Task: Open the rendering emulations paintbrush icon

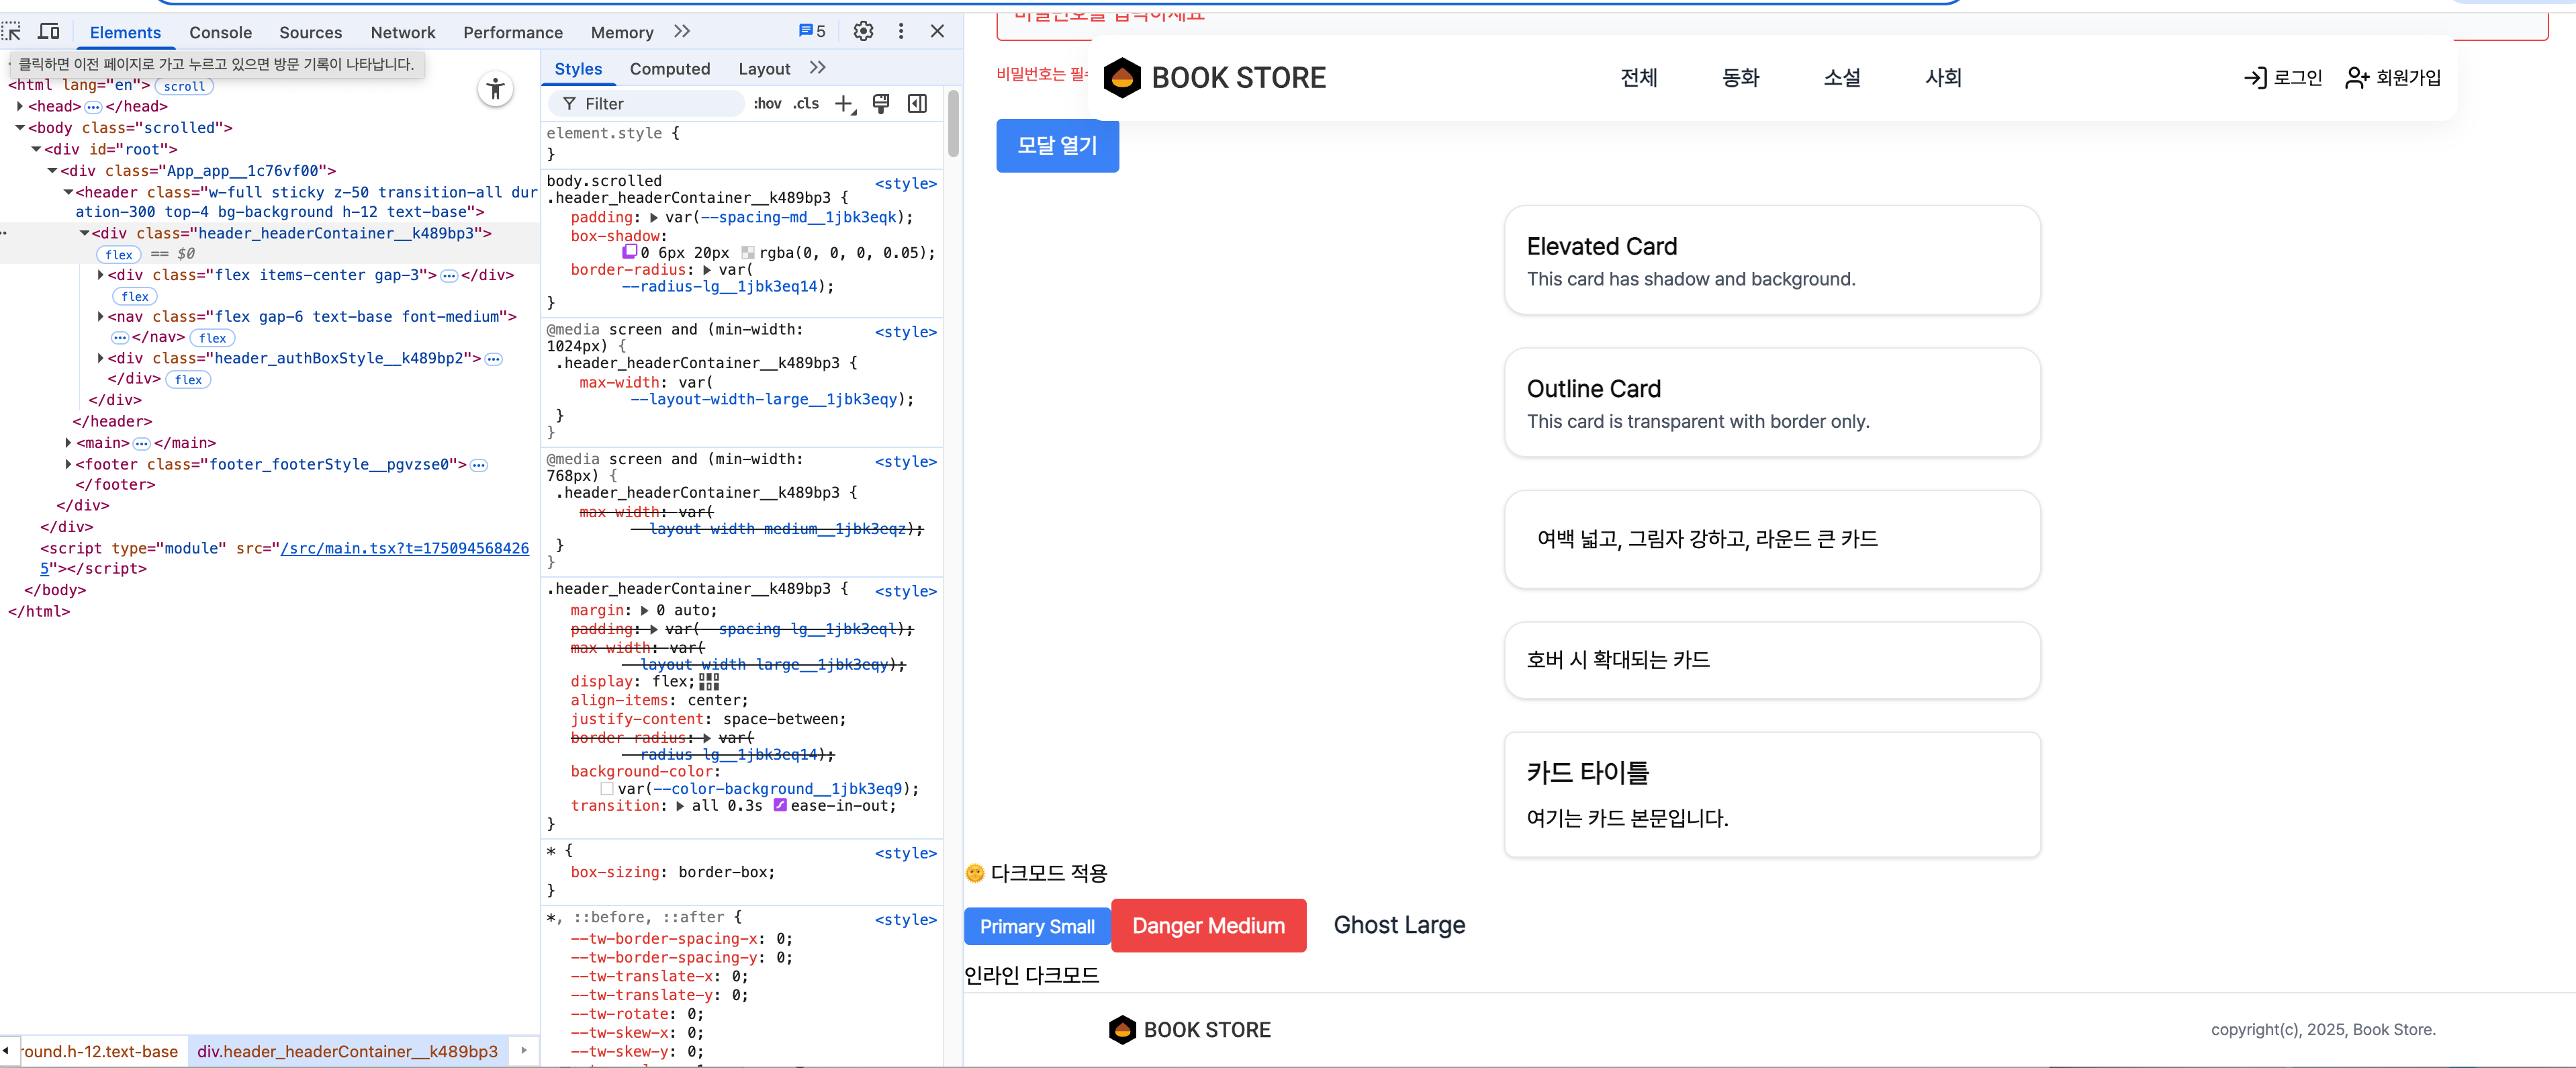Action: coord(881,104)
